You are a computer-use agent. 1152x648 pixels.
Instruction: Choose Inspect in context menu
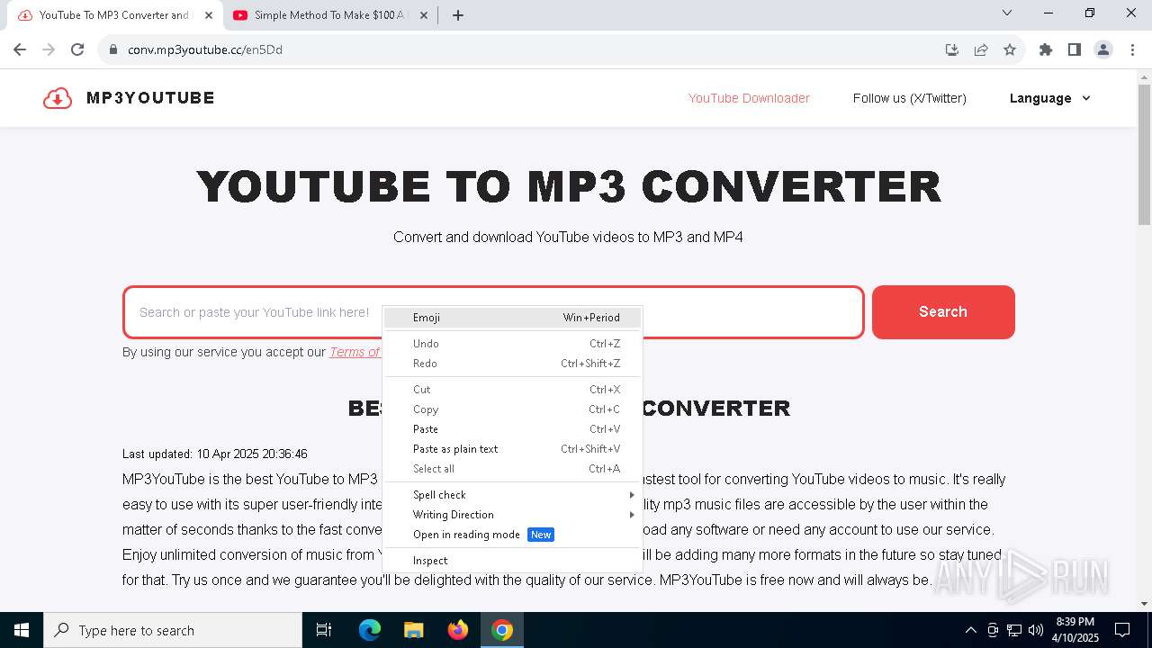(512, 561)
